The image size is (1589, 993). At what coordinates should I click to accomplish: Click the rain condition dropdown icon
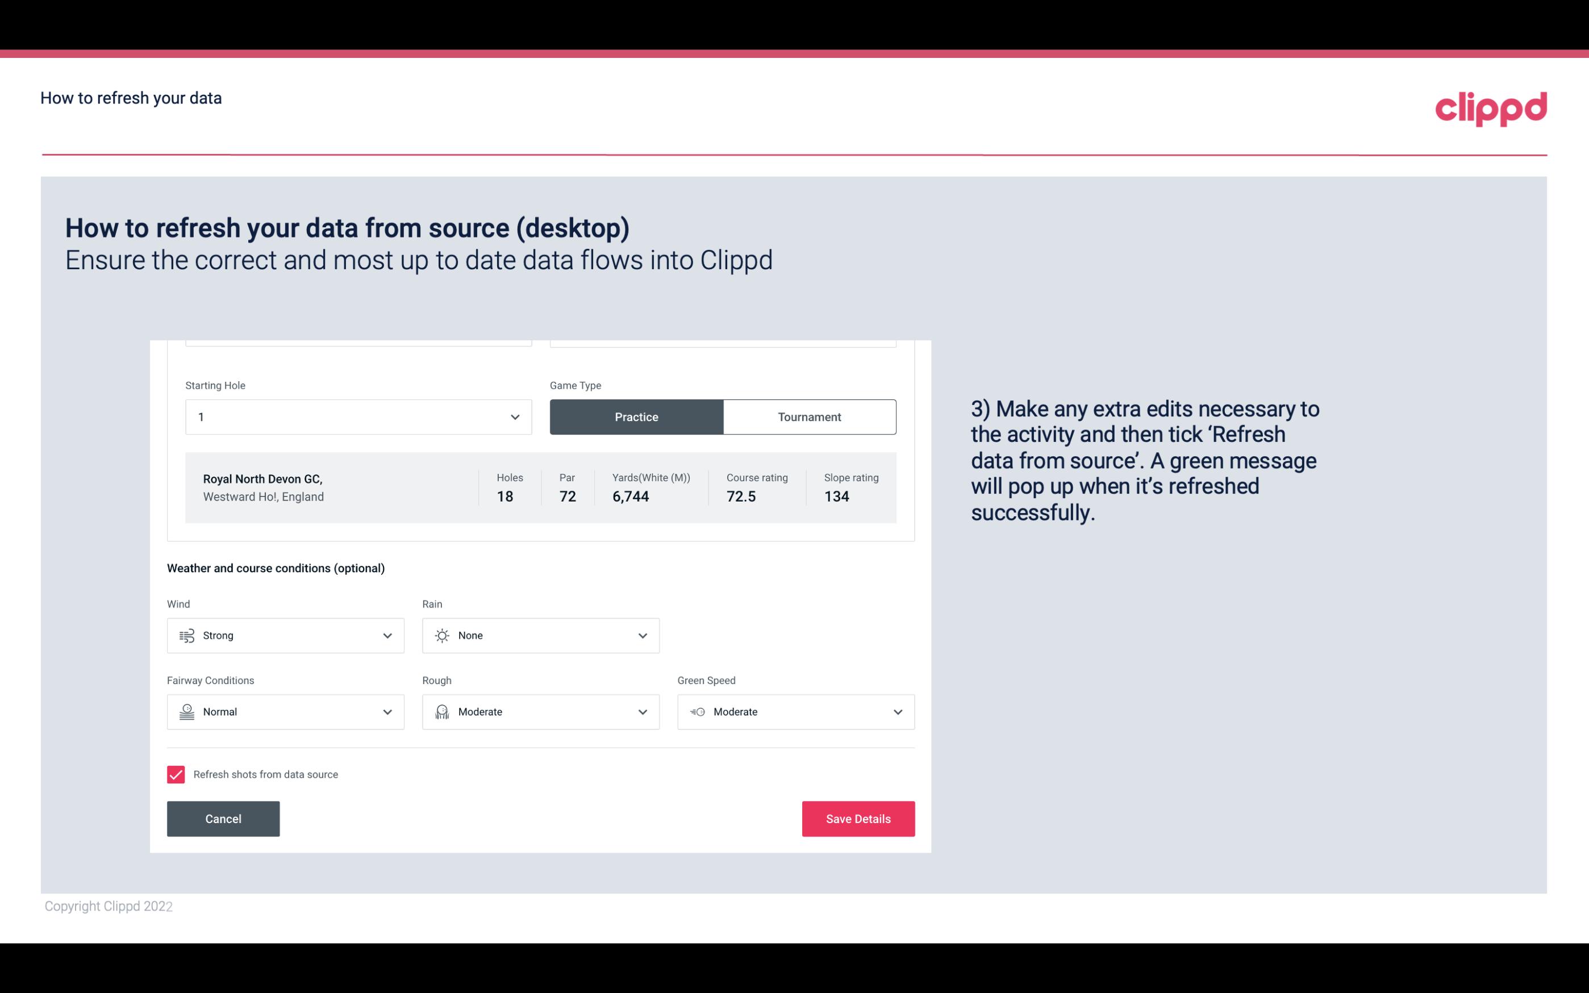642,635
